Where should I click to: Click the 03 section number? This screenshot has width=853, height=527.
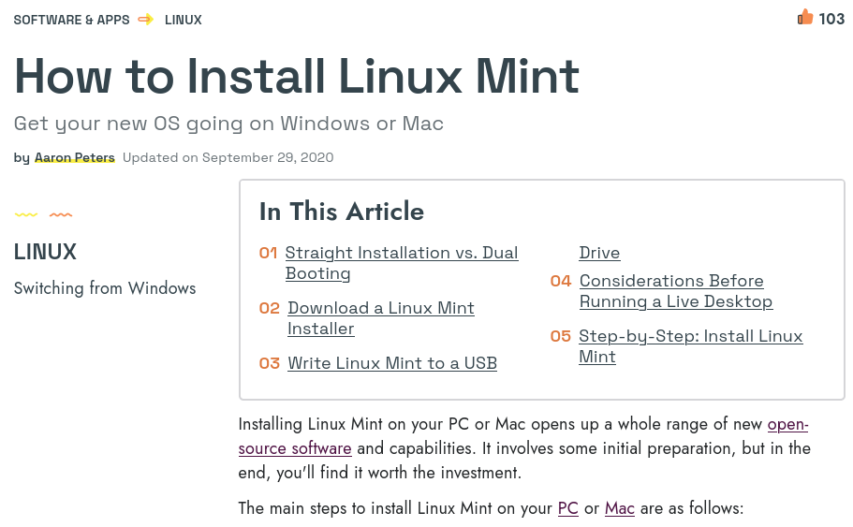click(270, 363)
